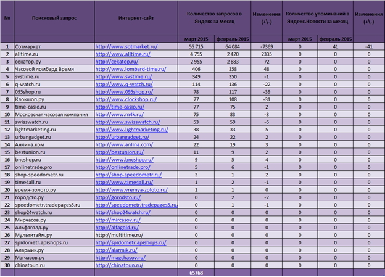Click the cell showing 64 084
Screen dimensions: 385x277
(233, 46)
